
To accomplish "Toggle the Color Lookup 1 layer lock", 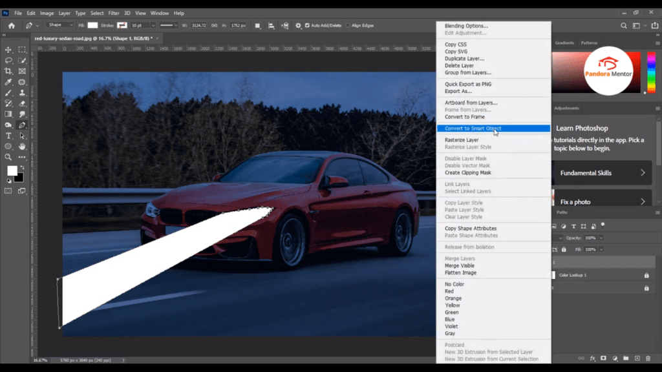I will pos(646,275).
